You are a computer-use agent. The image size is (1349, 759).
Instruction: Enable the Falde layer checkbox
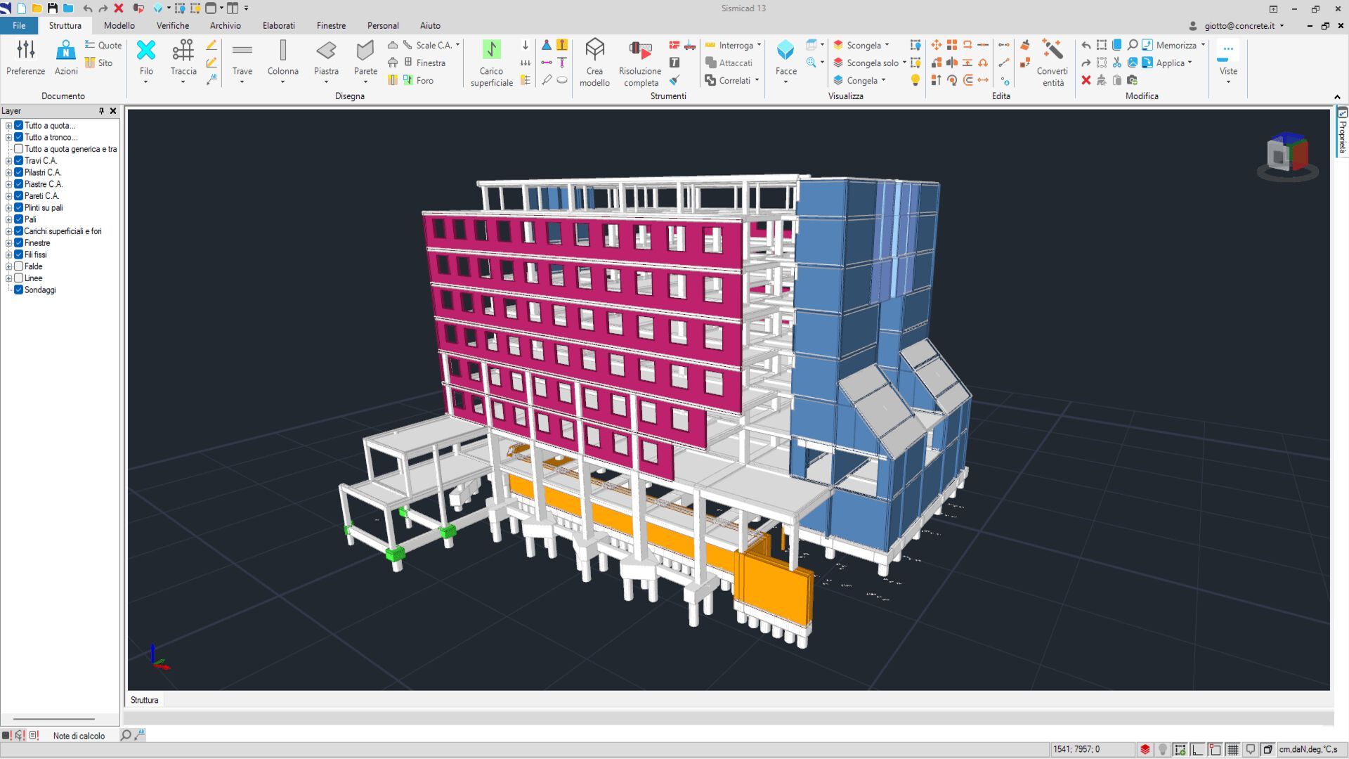(x=19, y=266)
